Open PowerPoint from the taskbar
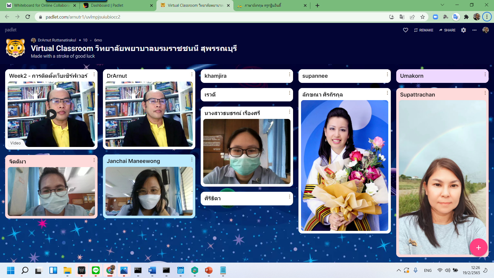The height and width of the screenshot is (278, 494). point(208,271)
